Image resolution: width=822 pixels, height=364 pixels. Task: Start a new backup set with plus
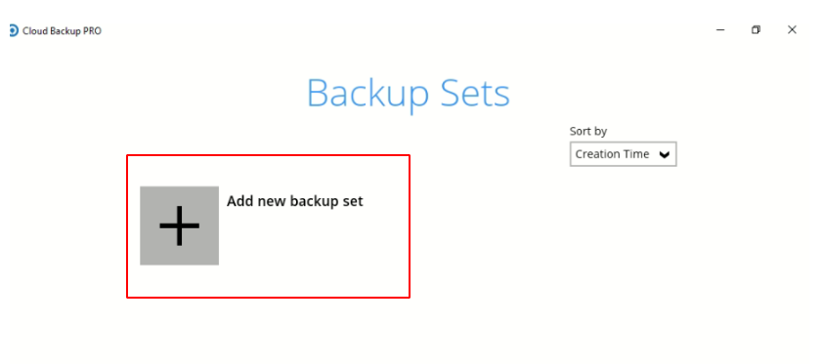click(x=179, y=225)
